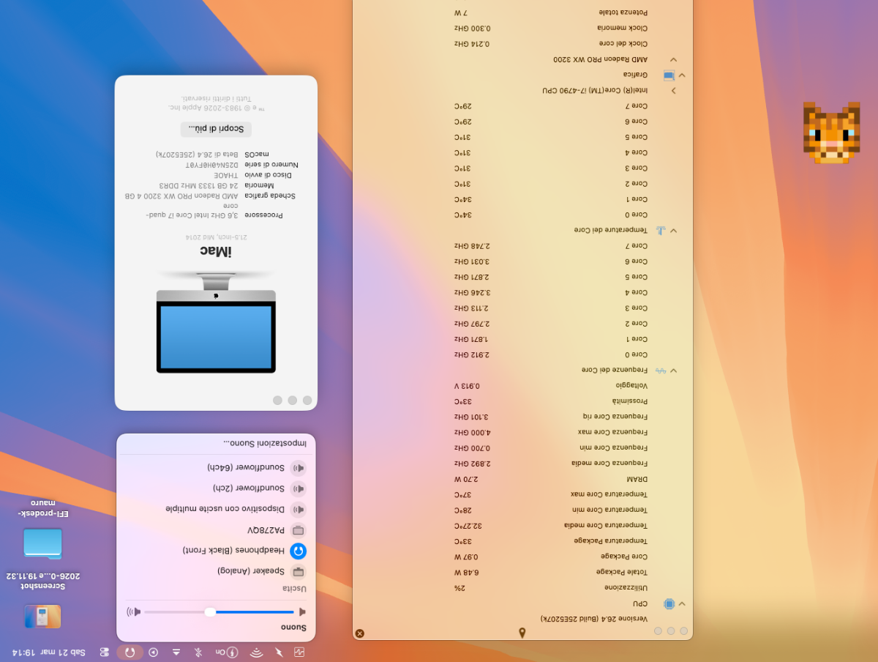
Task: Click the round X icon in sensor window
Action: pos(359,633)
